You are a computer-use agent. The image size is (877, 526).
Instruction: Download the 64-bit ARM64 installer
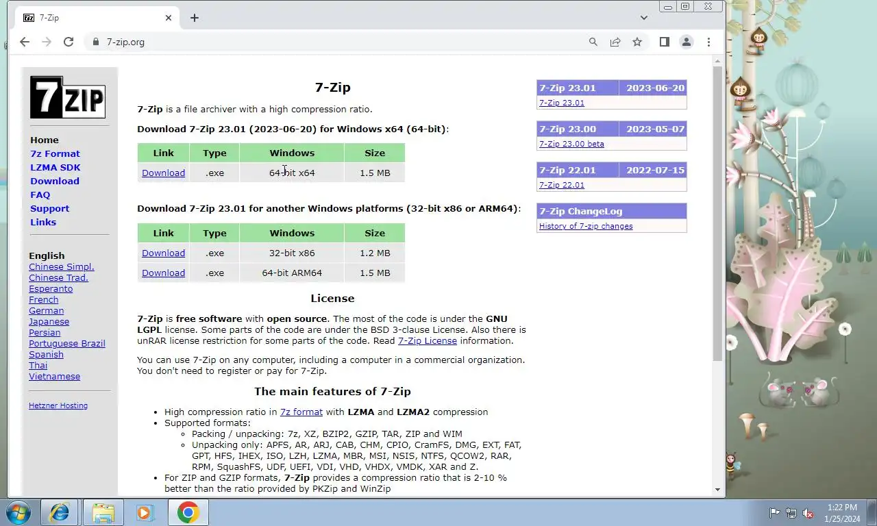pos(163,273)
